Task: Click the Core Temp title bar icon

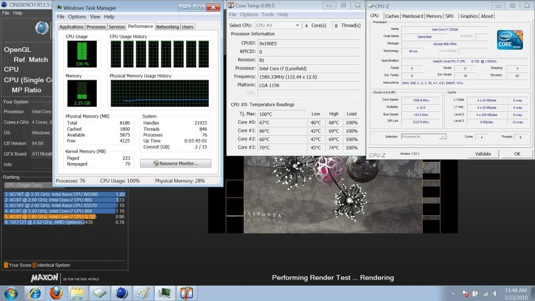Action: (x=231, y=5)
